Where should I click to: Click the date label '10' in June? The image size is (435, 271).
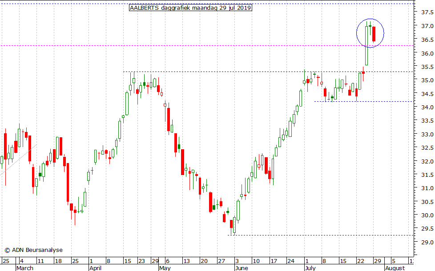(x=256, y=261)
